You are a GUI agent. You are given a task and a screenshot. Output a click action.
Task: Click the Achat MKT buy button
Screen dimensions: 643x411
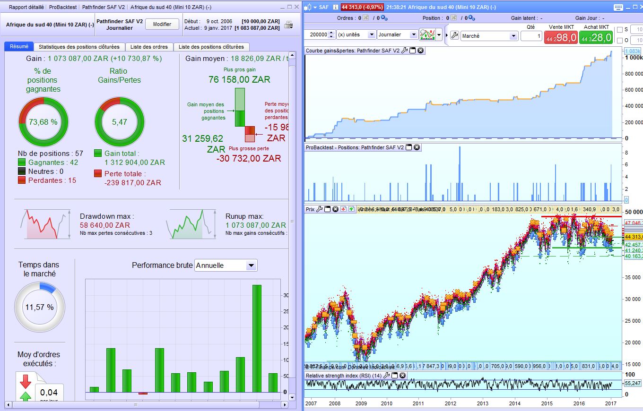pyautogui.click(x=597, y=38)
